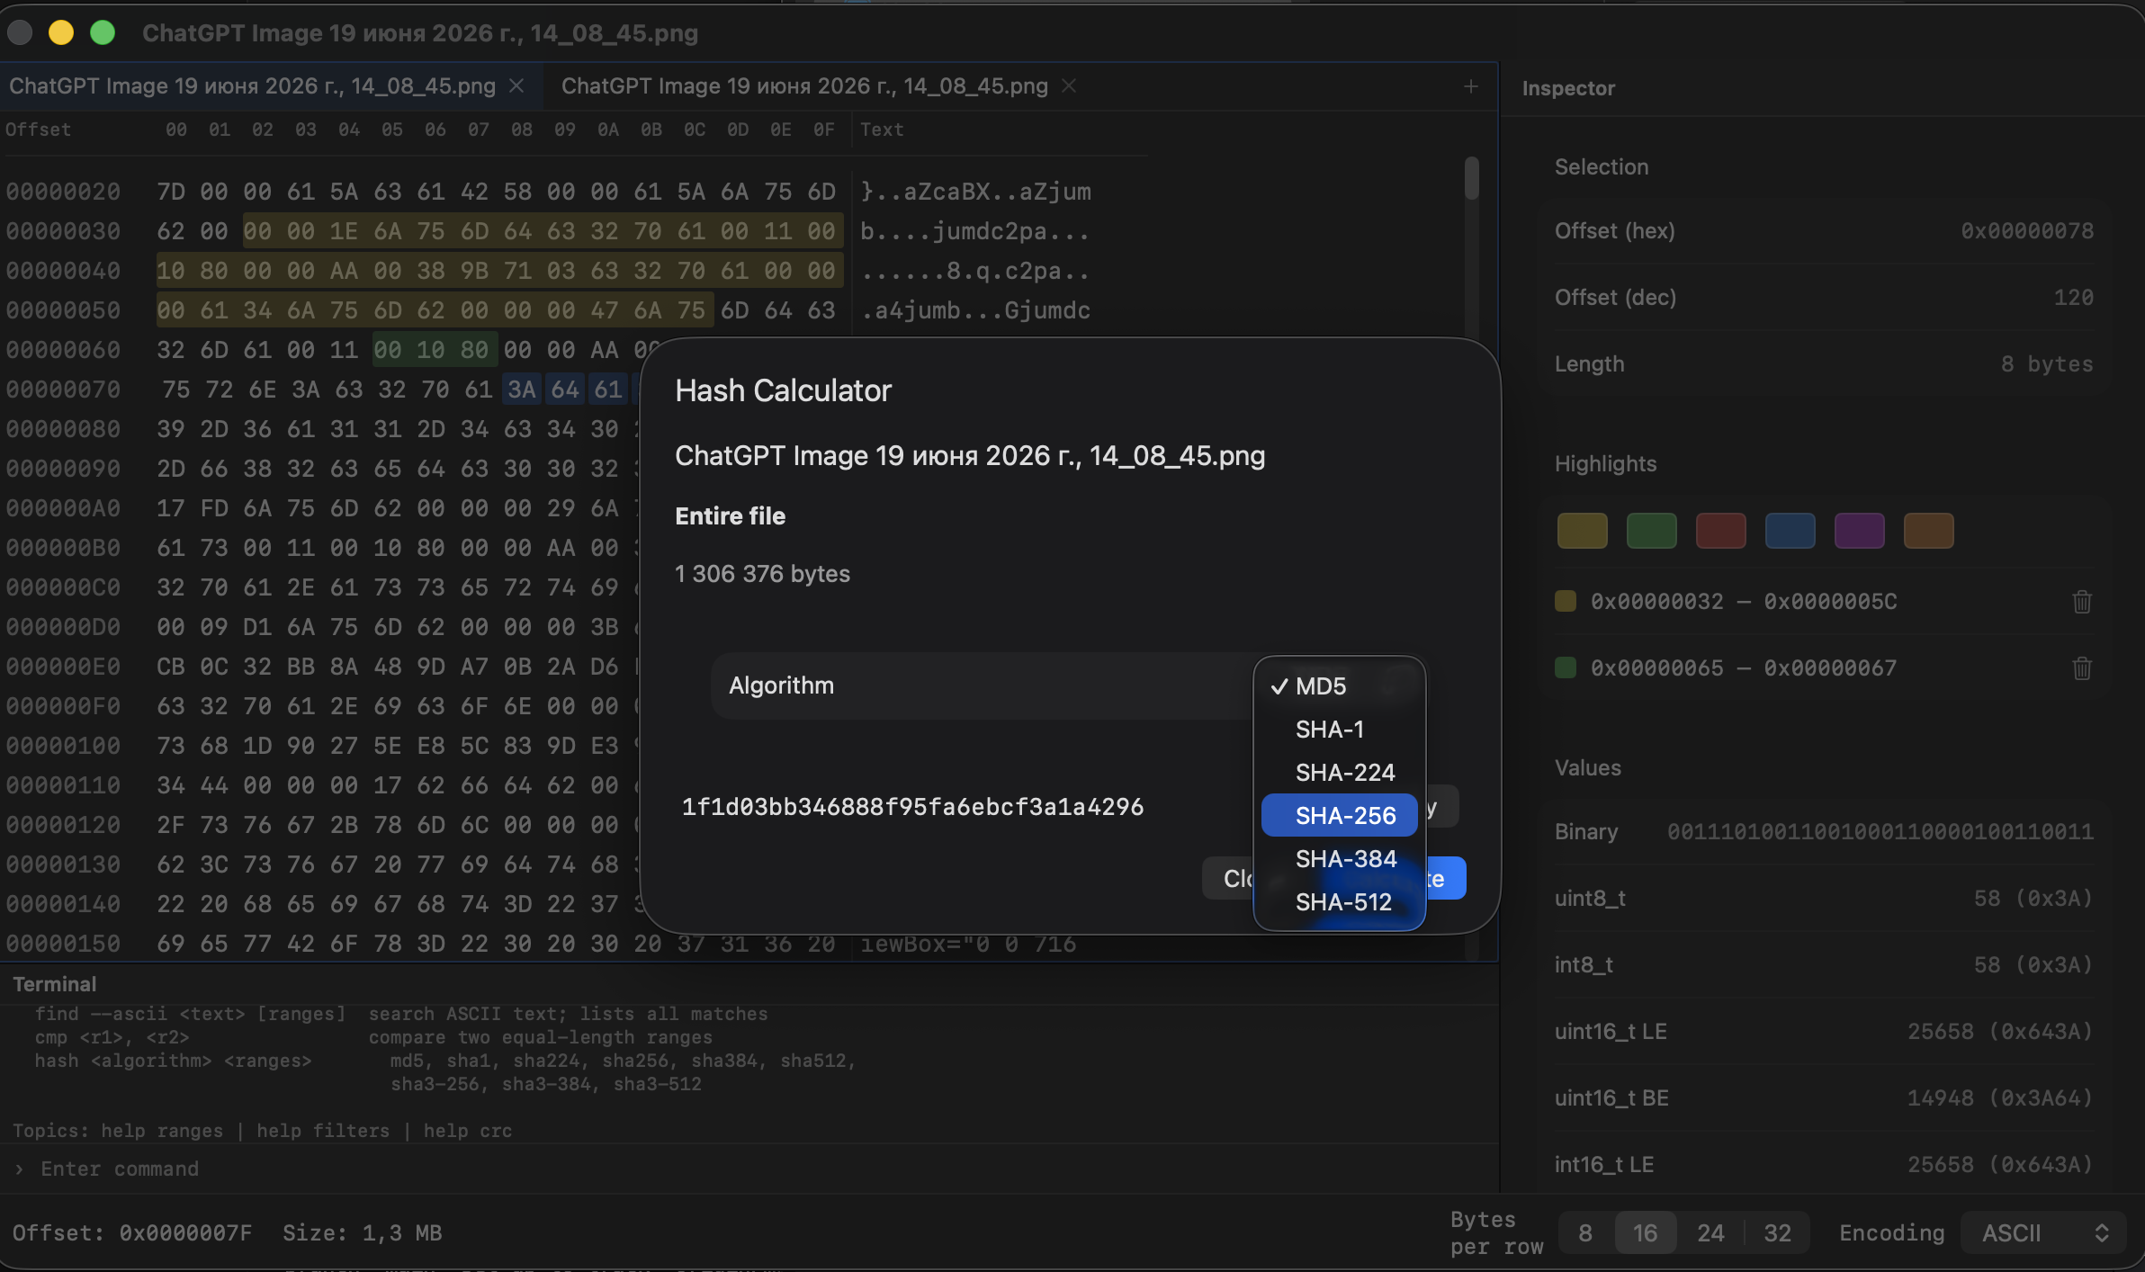2145x1272 pixels.
Task: Pick the yellow highlight color swatch
Action: point(1583,531)
